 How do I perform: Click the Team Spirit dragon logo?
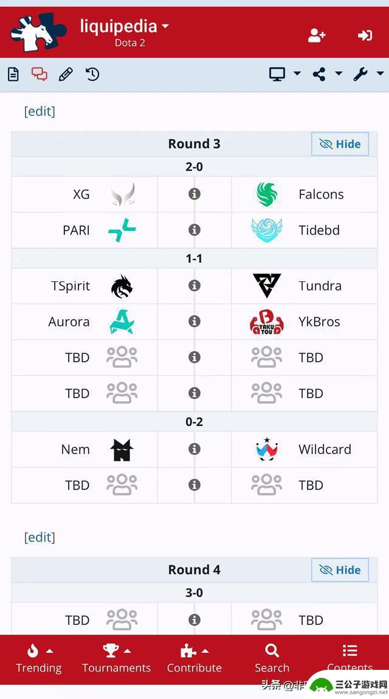click(x=122, y=286)
